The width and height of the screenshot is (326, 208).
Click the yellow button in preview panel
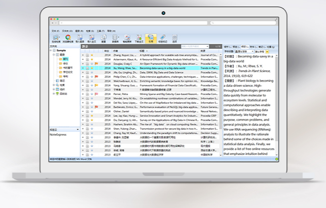[x=268, y=51]
